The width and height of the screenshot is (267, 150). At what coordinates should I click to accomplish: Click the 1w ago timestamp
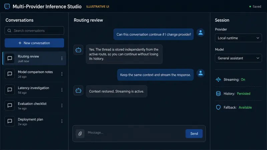22,109
